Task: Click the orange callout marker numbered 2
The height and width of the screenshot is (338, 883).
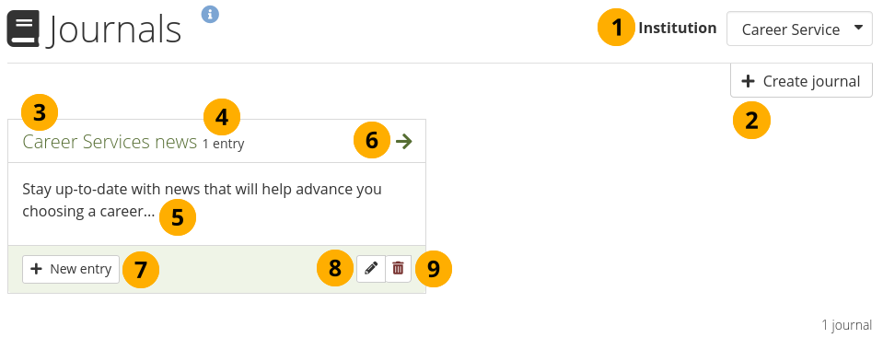Action: 751,121
